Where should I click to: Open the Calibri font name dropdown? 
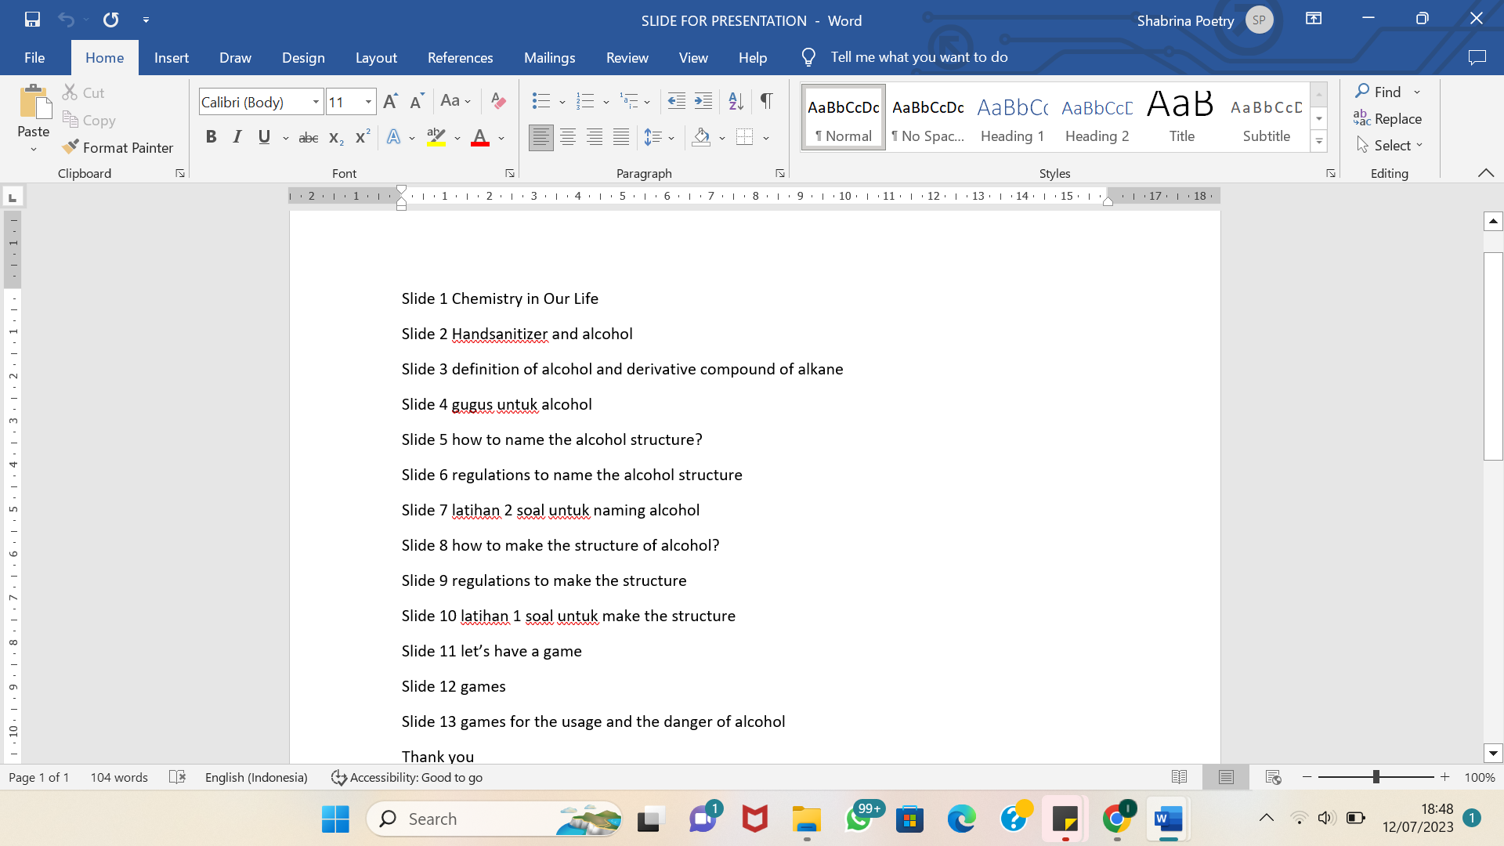316,102
